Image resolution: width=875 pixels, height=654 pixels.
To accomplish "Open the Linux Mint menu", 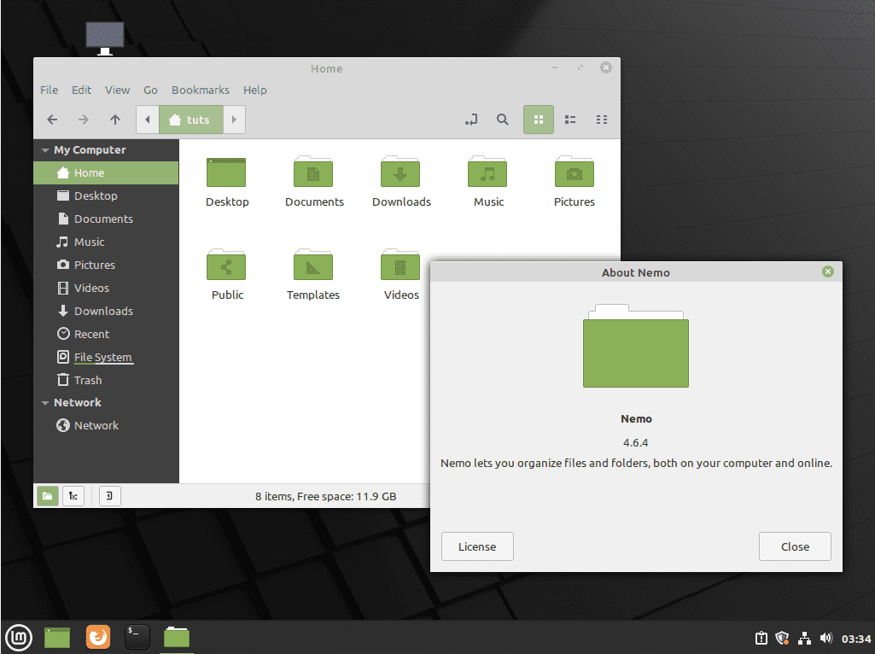I will [x=18, y=637].
